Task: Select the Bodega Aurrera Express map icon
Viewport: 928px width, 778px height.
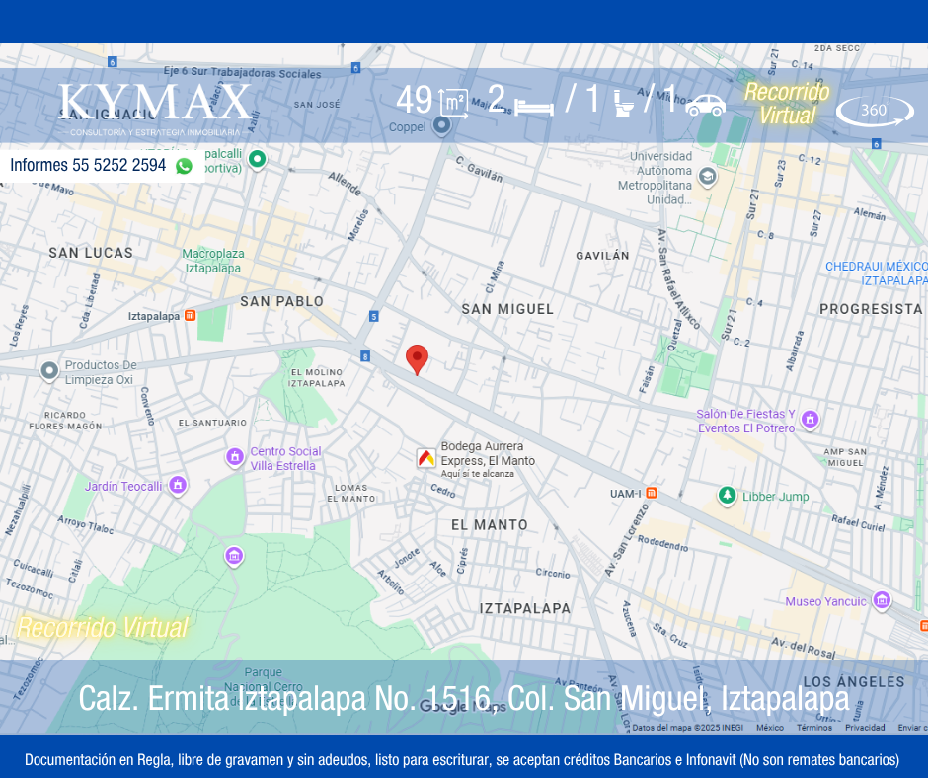Action: coord(425,458)
